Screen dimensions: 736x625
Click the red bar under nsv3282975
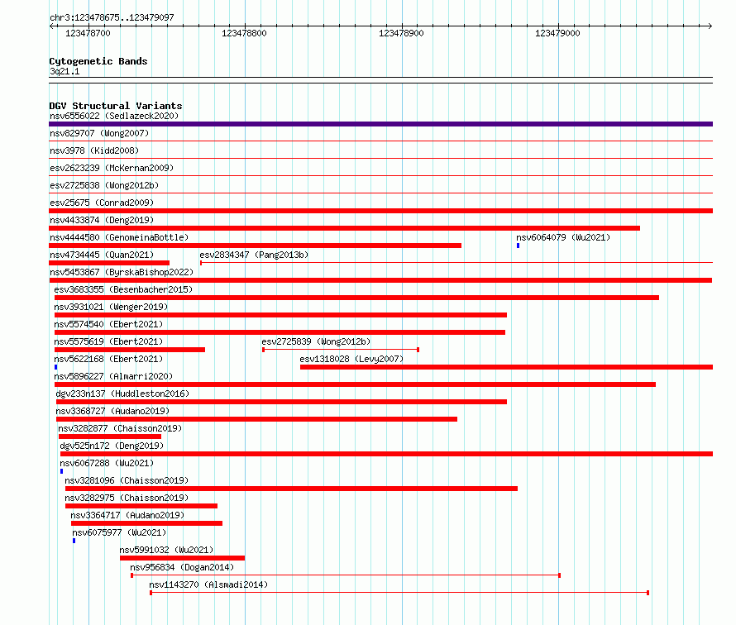coord(141,506)
